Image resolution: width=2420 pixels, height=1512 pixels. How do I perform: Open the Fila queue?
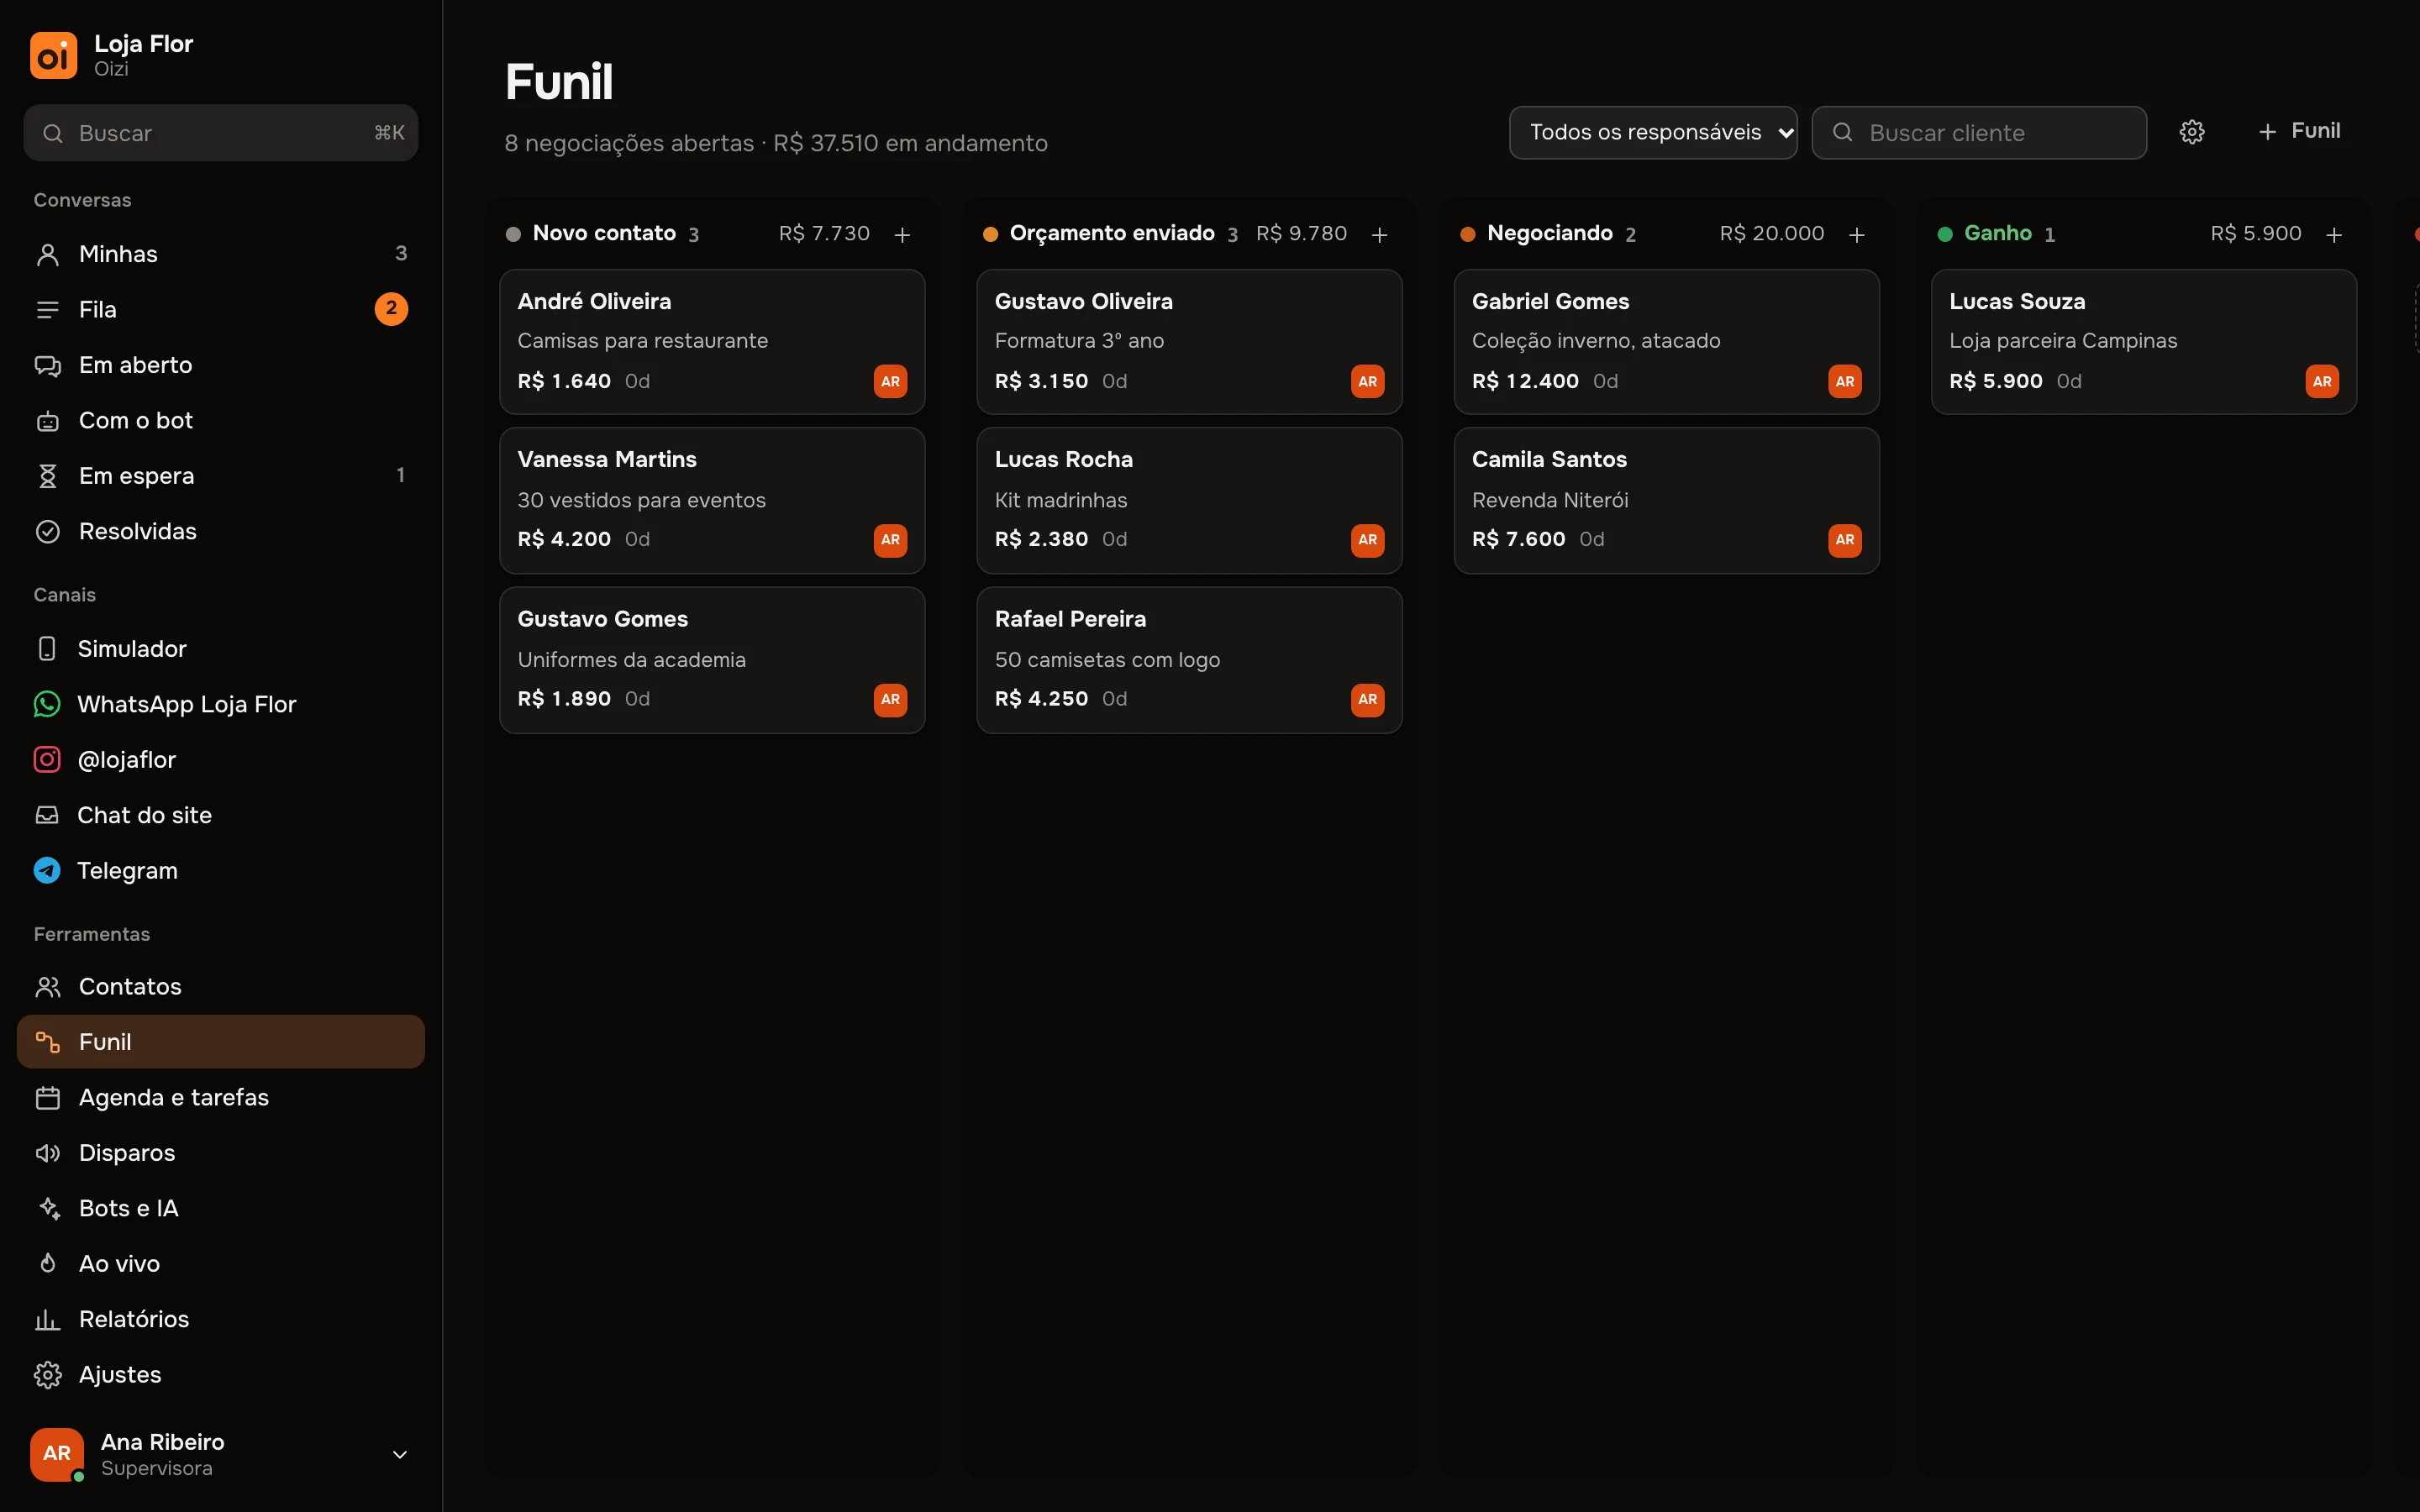[221, 309]
